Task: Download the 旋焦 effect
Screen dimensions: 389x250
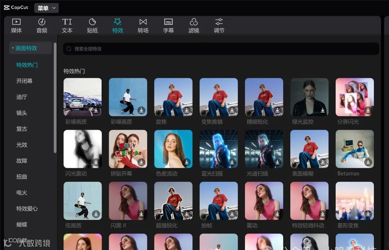Action: 187,110
